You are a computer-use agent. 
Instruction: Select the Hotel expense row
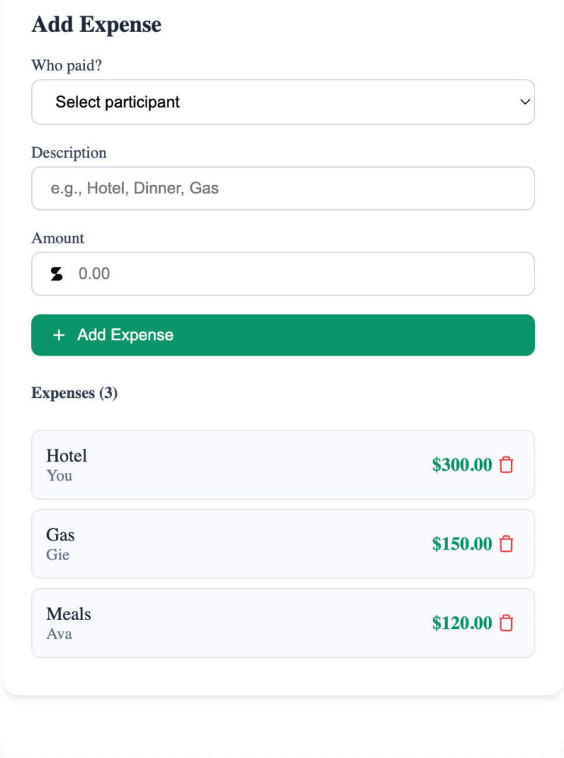point(227,465)
